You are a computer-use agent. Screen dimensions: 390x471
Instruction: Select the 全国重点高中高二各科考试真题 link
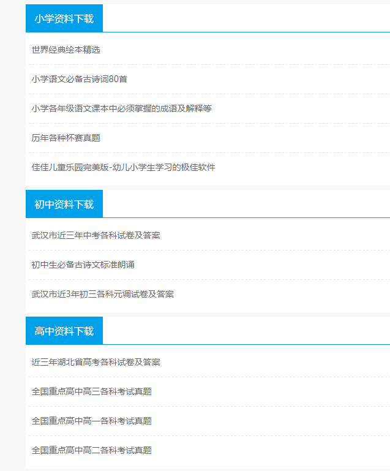(92, 450)
